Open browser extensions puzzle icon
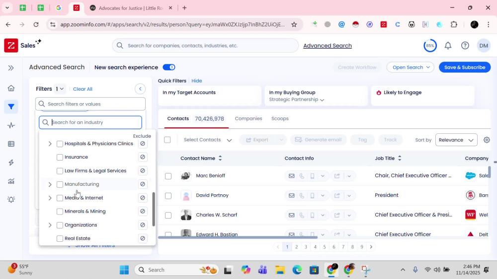 454,24
